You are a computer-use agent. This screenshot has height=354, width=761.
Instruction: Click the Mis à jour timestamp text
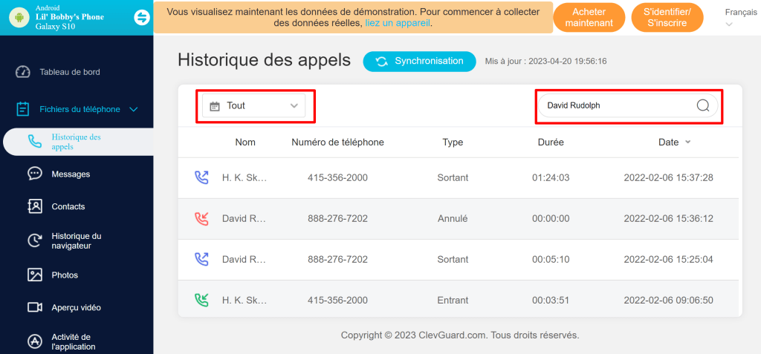pos(545,62)
